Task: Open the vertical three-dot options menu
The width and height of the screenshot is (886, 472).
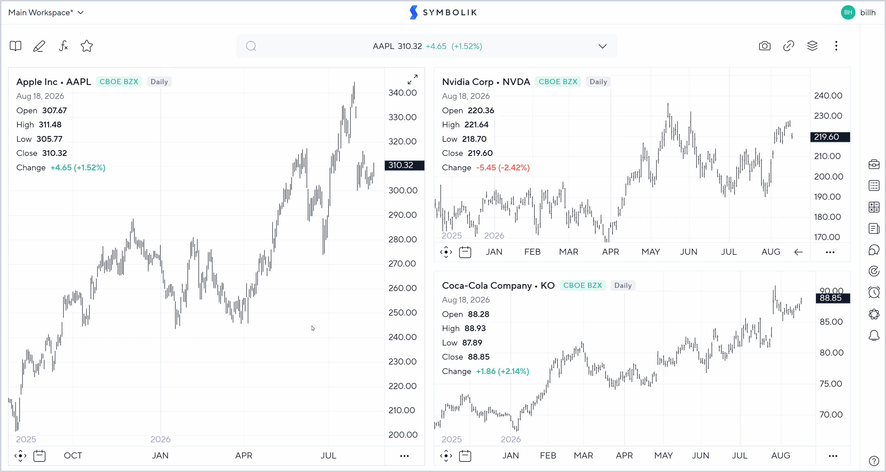Action: (x=836, y=46)
